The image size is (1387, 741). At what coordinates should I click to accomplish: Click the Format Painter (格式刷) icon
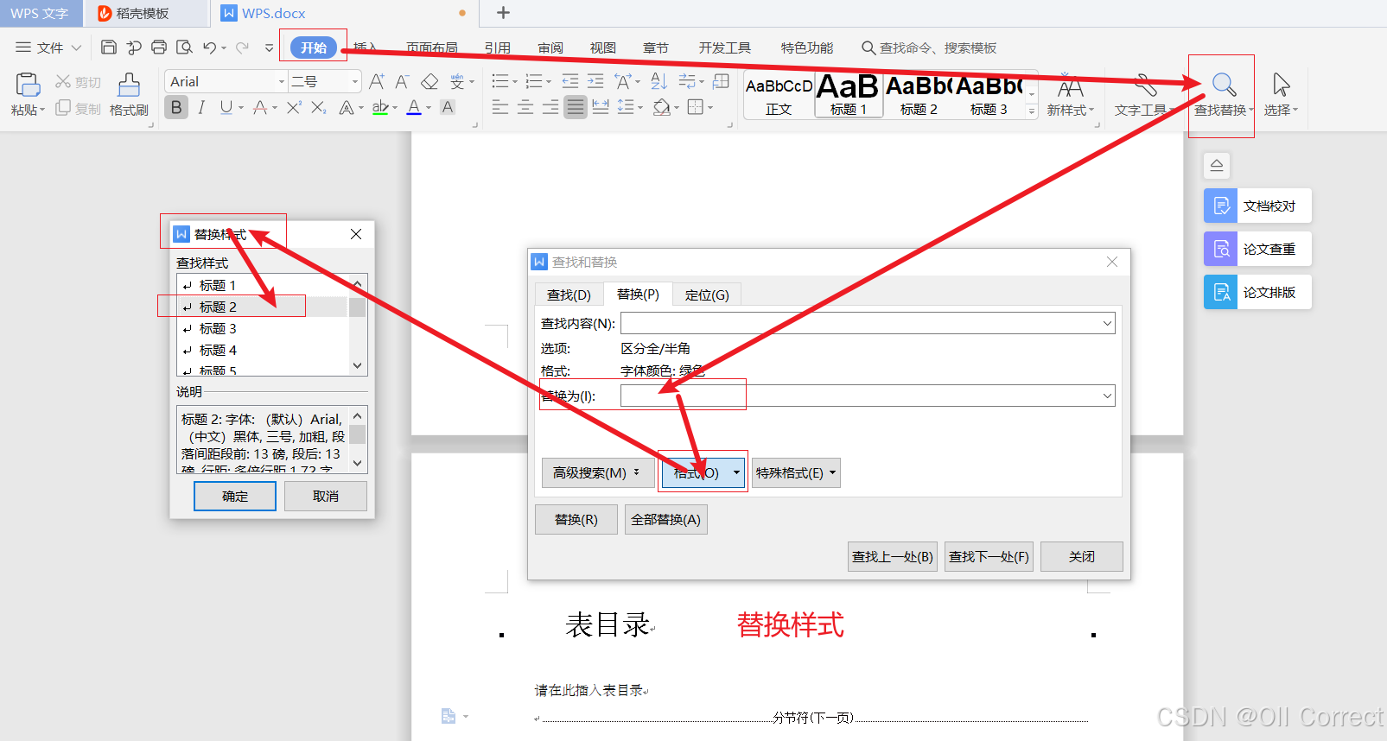(129, 85)
